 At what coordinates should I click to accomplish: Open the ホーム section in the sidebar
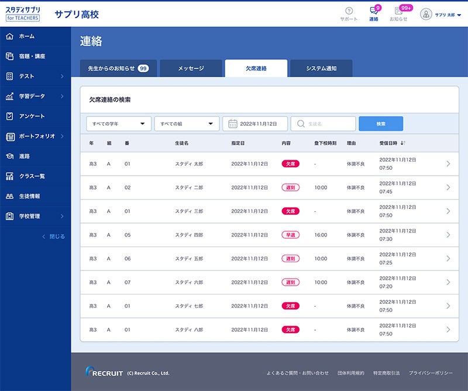[26, 36]
